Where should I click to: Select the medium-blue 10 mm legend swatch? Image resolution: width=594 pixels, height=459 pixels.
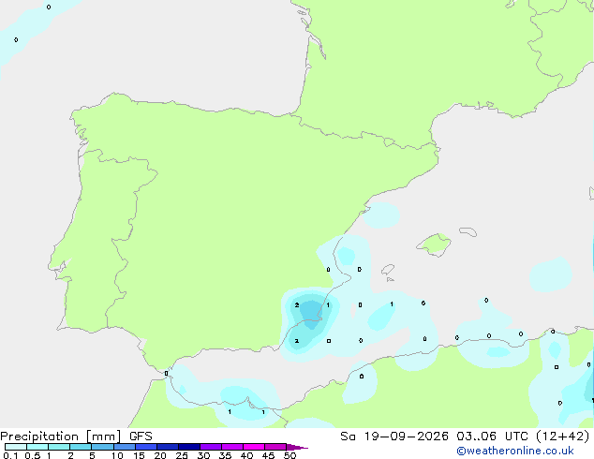125,447
